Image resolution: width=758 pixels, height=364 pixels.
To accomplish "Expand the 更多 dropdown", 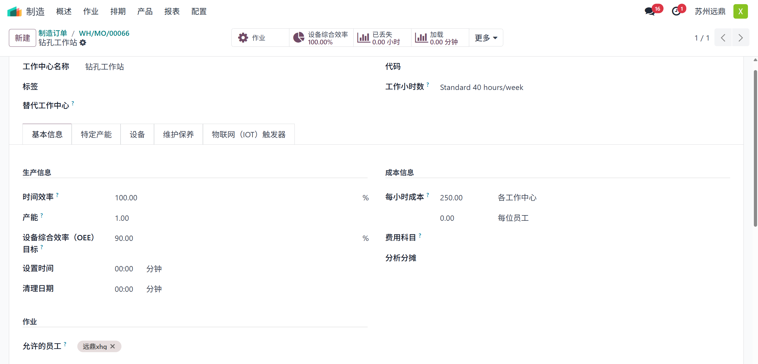I will pyautogui.click(x=486, y=38).
